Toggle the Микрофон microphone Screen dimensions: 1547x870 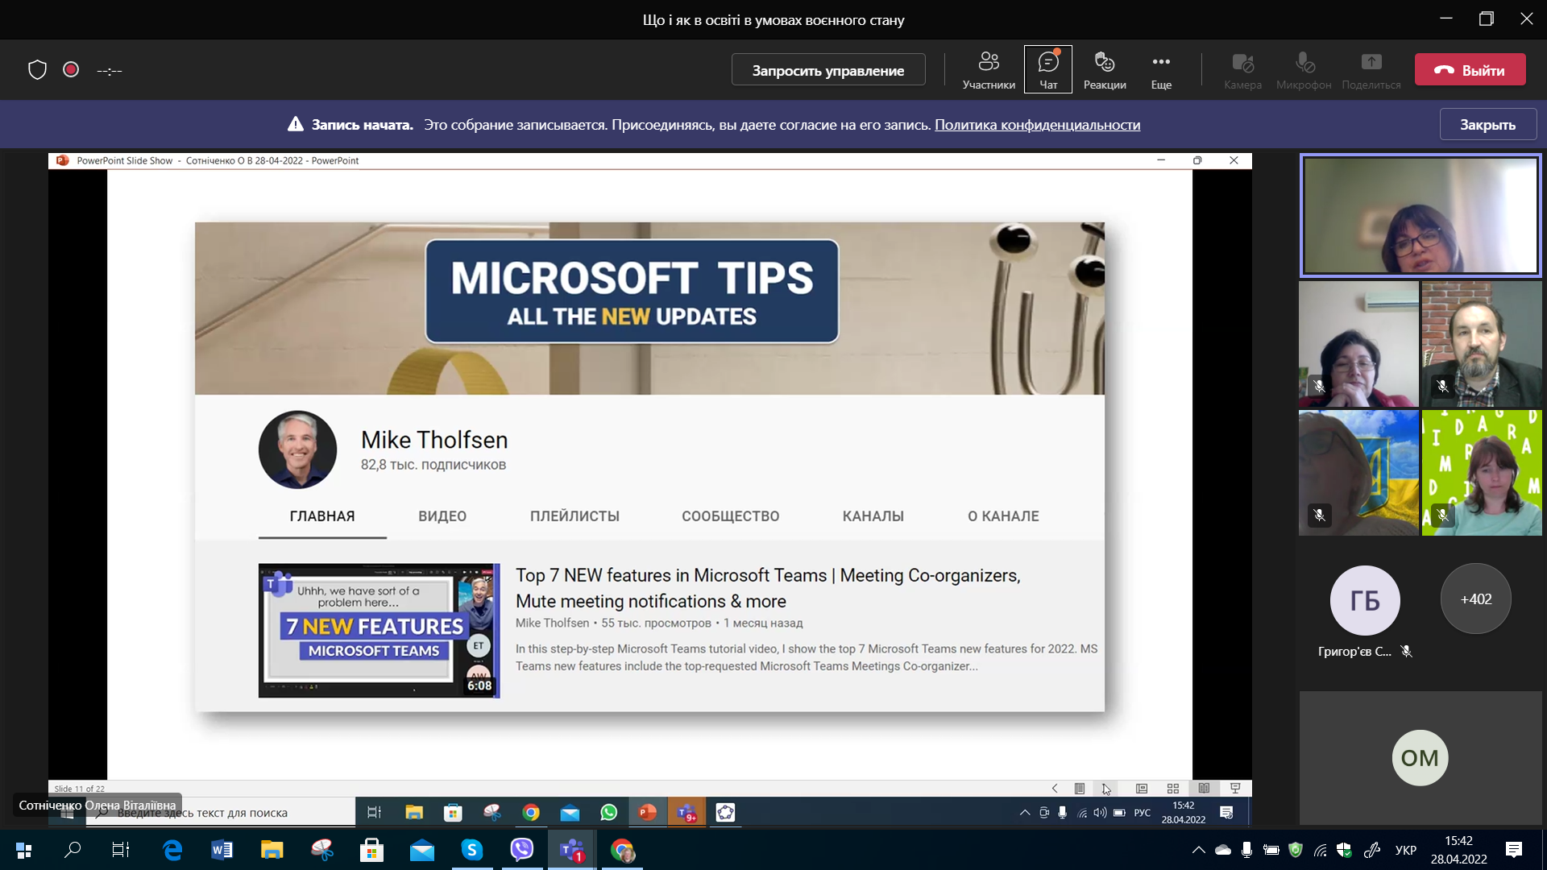coord(1304,70)
